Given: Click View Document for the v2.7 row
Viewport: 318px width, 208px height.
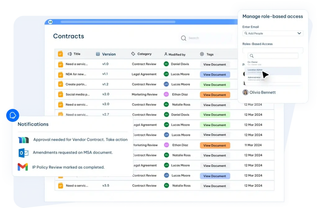Looking at the screenshot, I should (215, 115).
